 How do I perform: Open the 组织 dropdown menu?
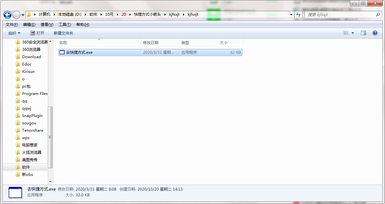14,33
